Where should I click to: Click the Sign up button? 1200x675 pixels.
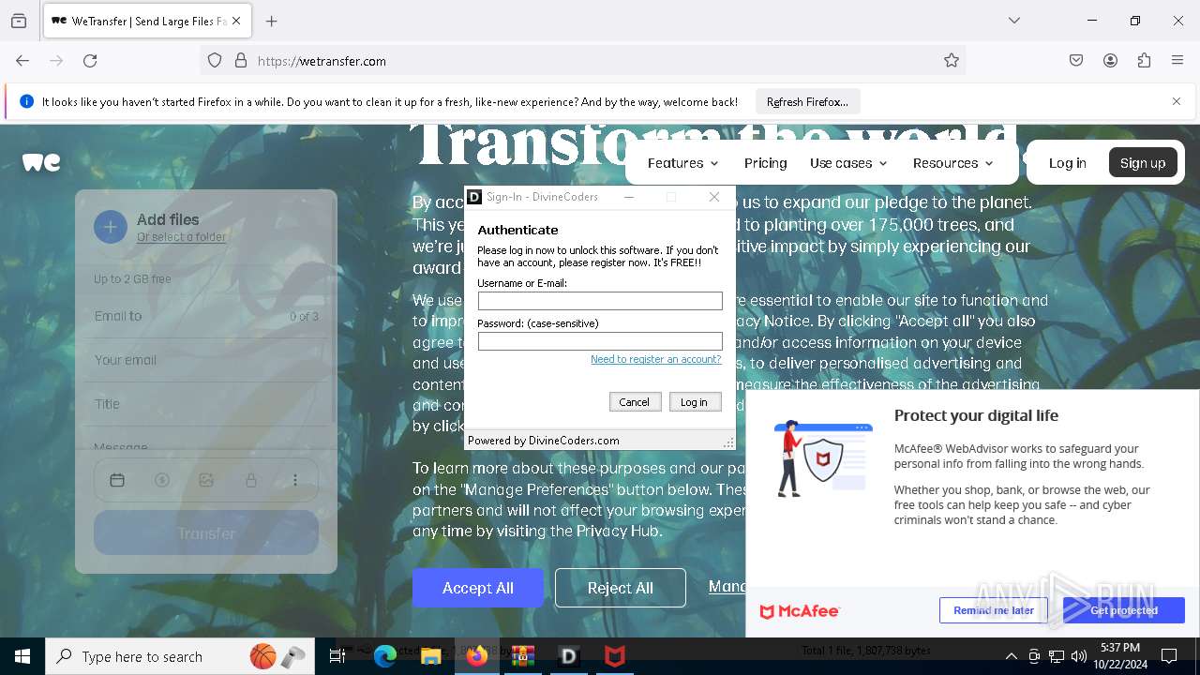coord(1143,163)
